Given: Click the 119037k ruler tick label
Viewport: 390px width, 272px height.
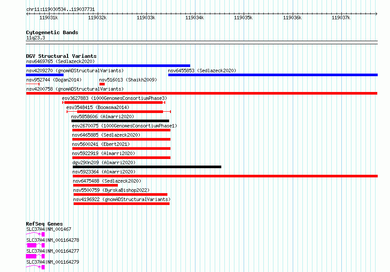Looking at the screenshot, I should click(x=341, y=18).
